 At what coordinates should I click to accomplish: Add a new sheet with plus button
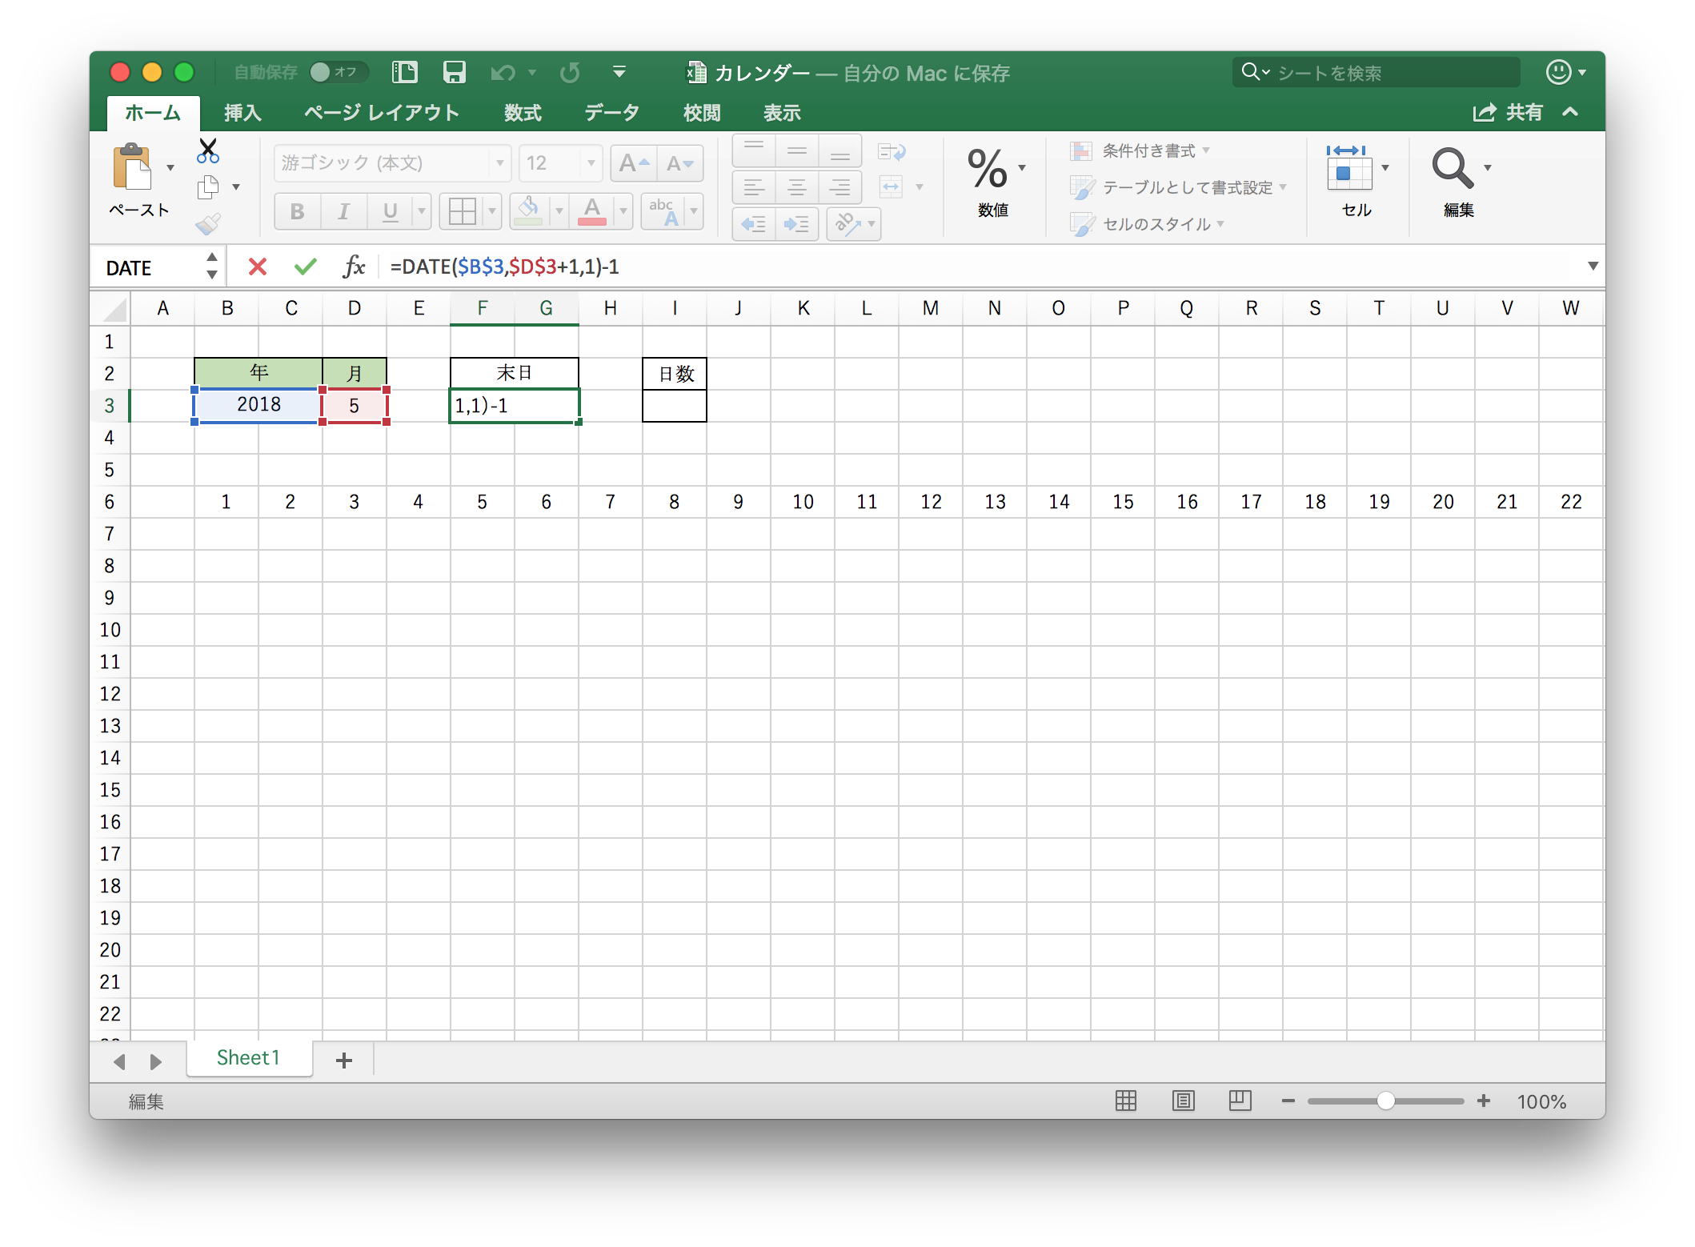(x=344, y=1061)
